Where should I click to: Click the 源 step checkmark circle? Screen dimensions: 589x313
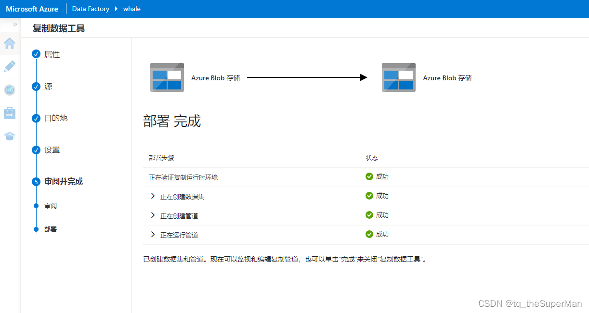pos(36,87)
